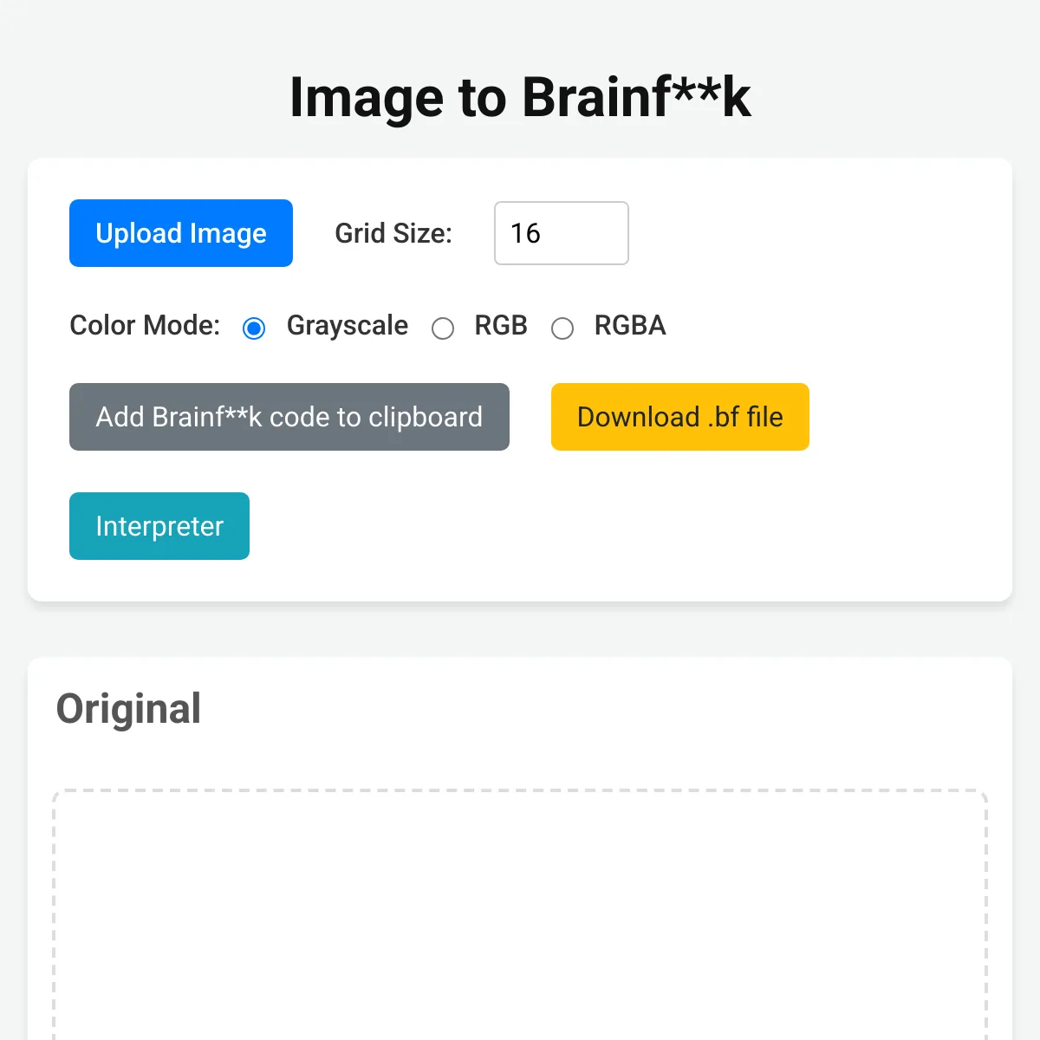Viewport: 1040px width, 1040px height.
Task: Click the RGB text label
Action: tap(501, 325)
